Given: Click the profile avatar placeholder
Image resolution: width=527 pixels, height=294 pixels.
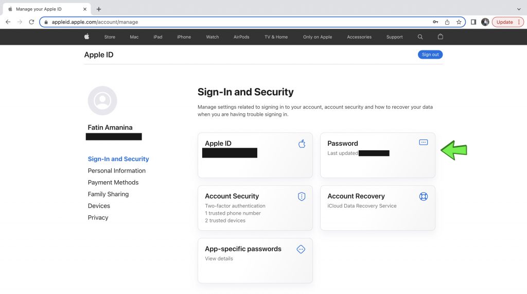Looking at the screenshot, I should tap(102, 100).
